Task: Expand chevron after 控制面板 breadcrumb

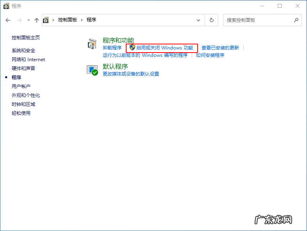Action: (x=82, y=20)
